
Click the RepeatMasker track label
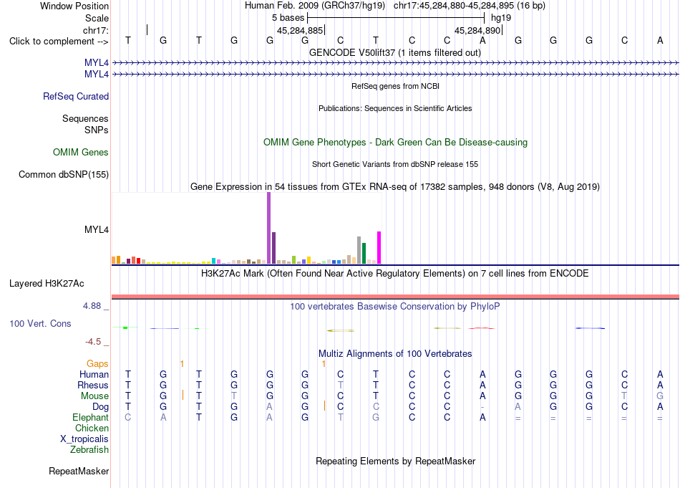click(x=79, y=471)
